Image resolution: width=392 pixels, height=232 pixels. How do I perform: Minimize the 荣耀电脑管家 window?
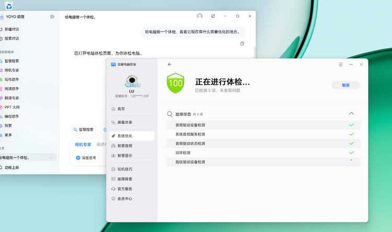pos(351,64)
